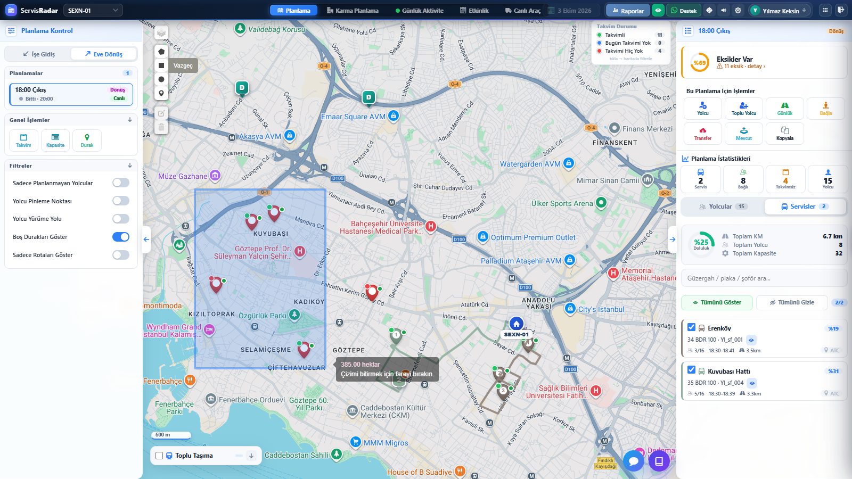Click the Yolcu add-passenger action icon

[x=703, y=109]
